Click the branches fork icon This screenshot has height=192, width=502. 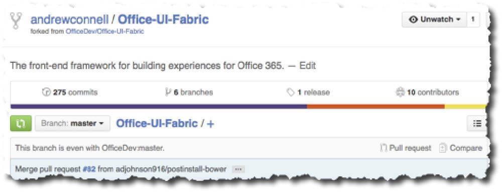click(168, 92)
